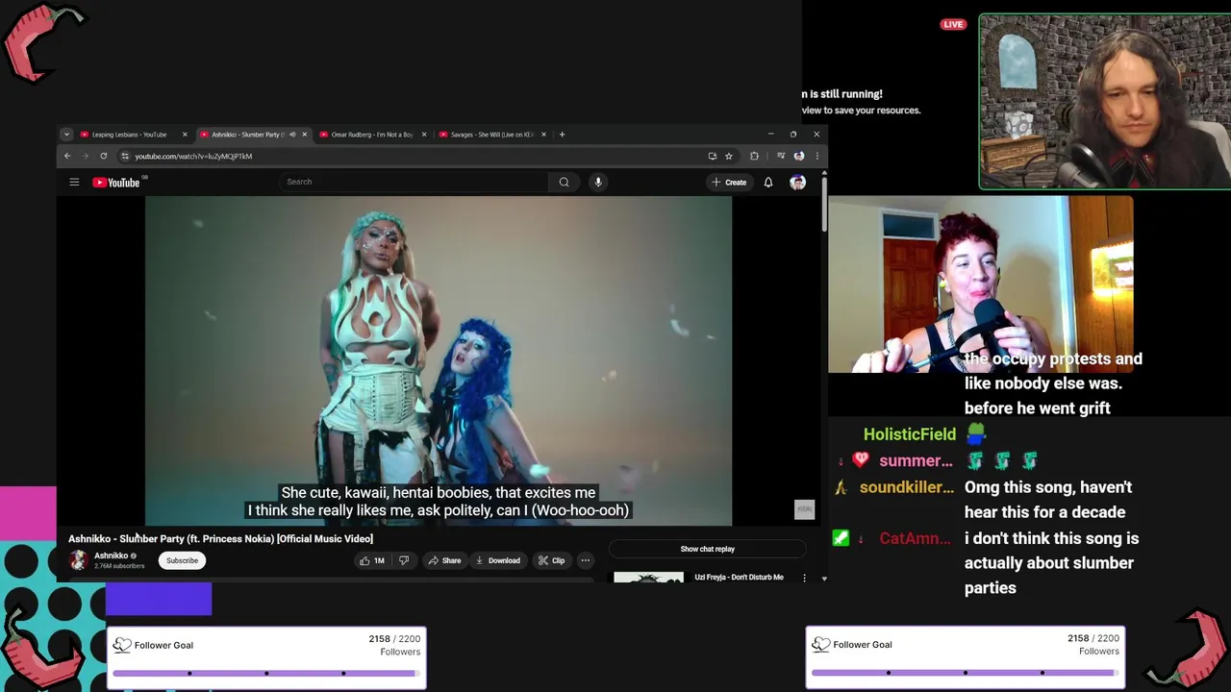This screenshot has width=1231, height=692.
Task: Close the Omar Rudberg tab
Action: (424, 135)
